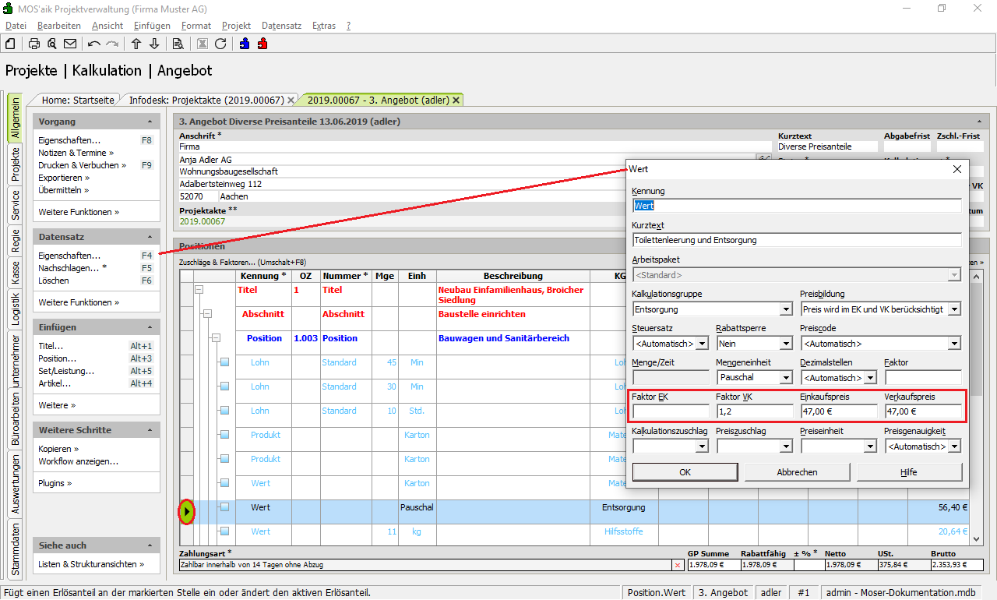Click the red puzzle piece icon
997x600 pixels.
[262, 44]
